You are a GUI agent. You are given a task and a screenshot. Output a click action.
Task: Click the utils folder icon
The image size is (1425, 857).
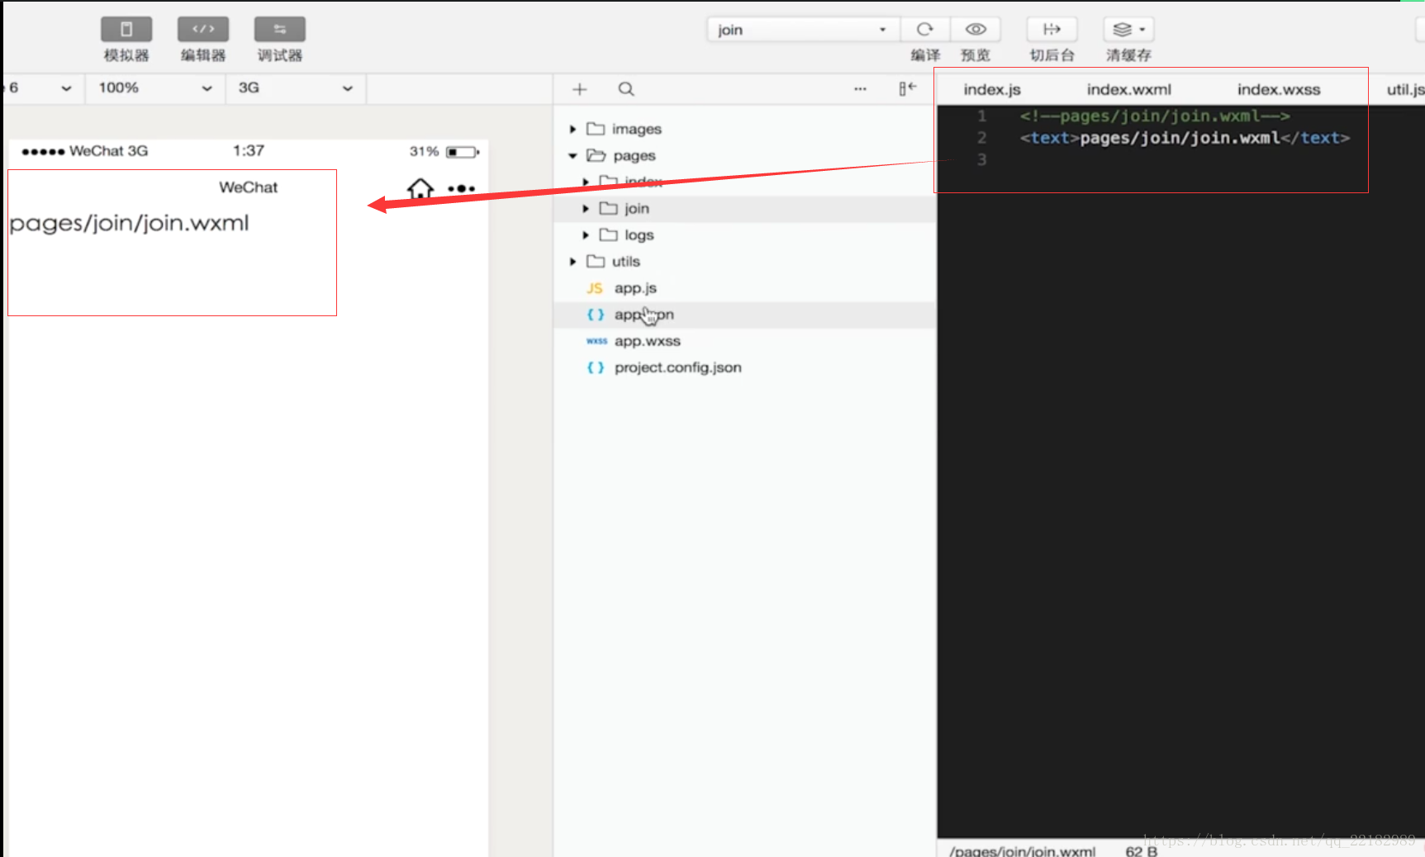pyautogui.click(x=596, y=262)
